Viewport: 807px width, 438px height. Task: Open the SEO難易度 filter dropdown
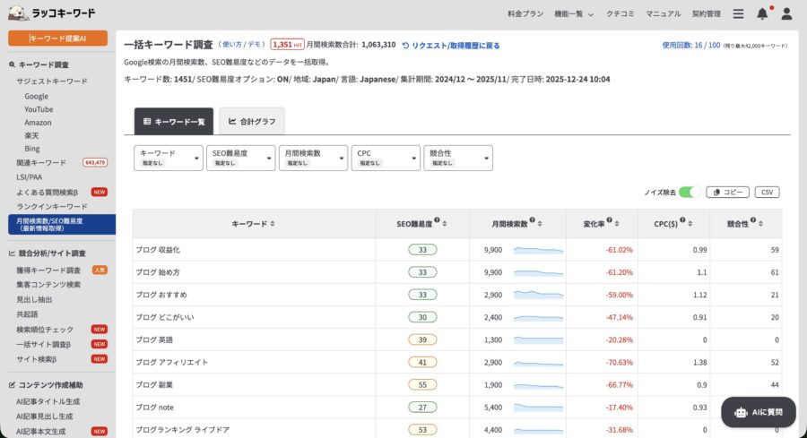pos(241,158)
